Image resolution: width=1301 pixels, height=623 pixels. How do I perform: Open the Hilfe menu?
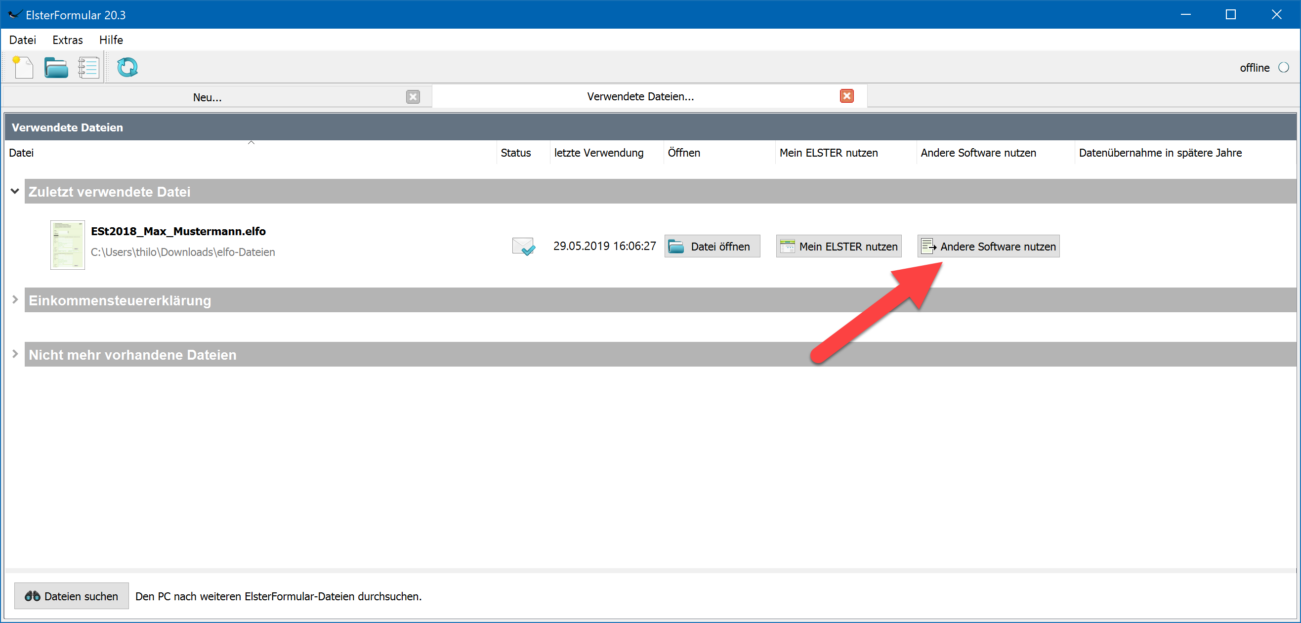111,40
